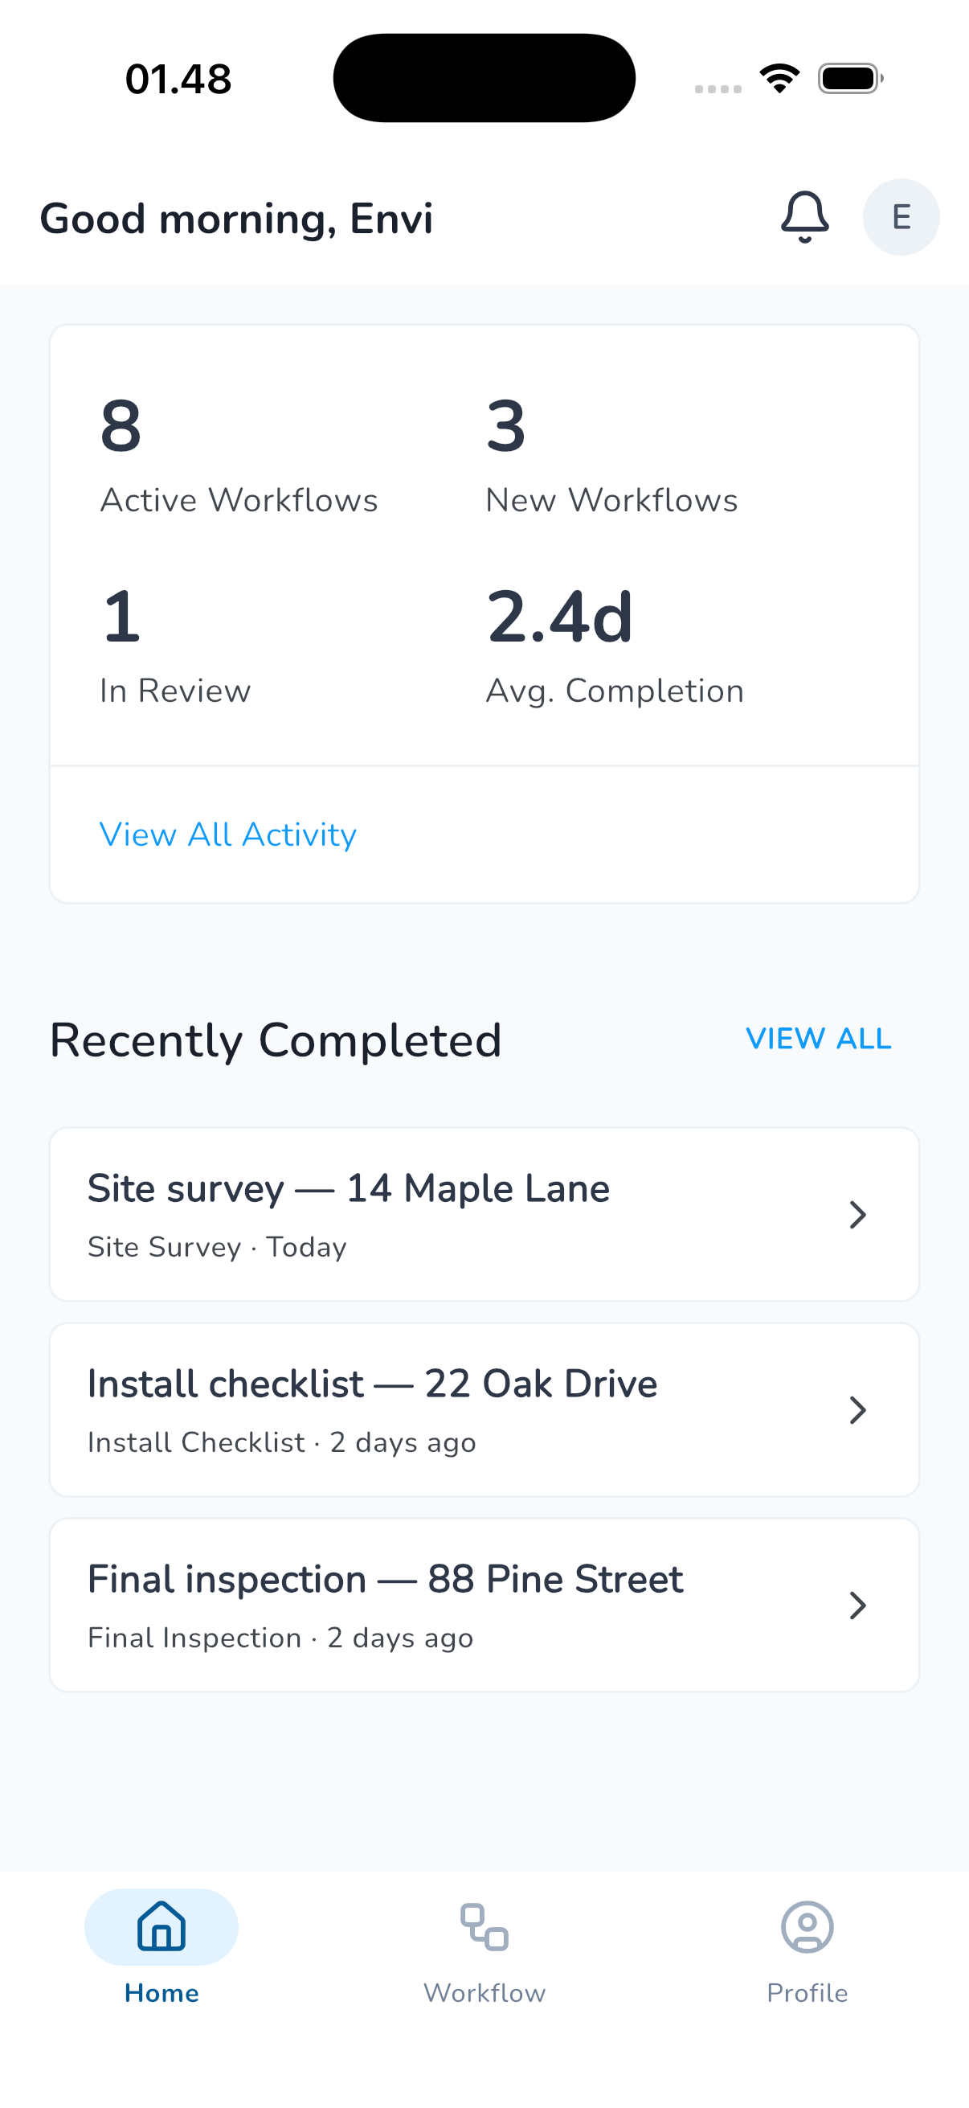Switch to the Workflow tab label
Image resolution: width=969 pixels, height=2108 pixels.
coord(484,1992)
